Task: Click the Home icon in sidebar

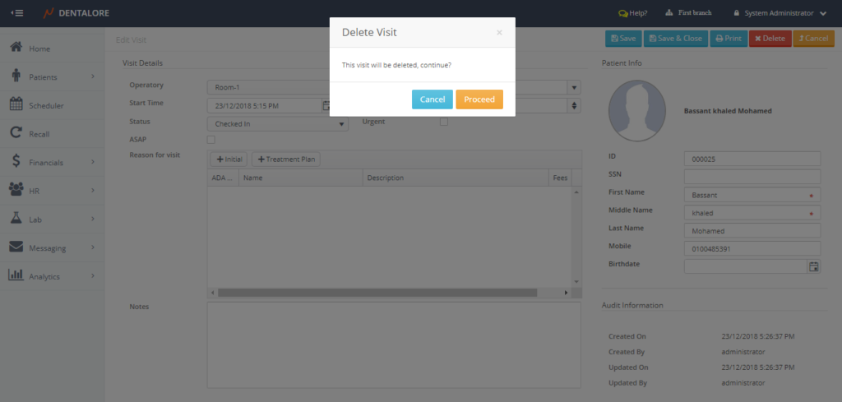Action: [16, 48]
